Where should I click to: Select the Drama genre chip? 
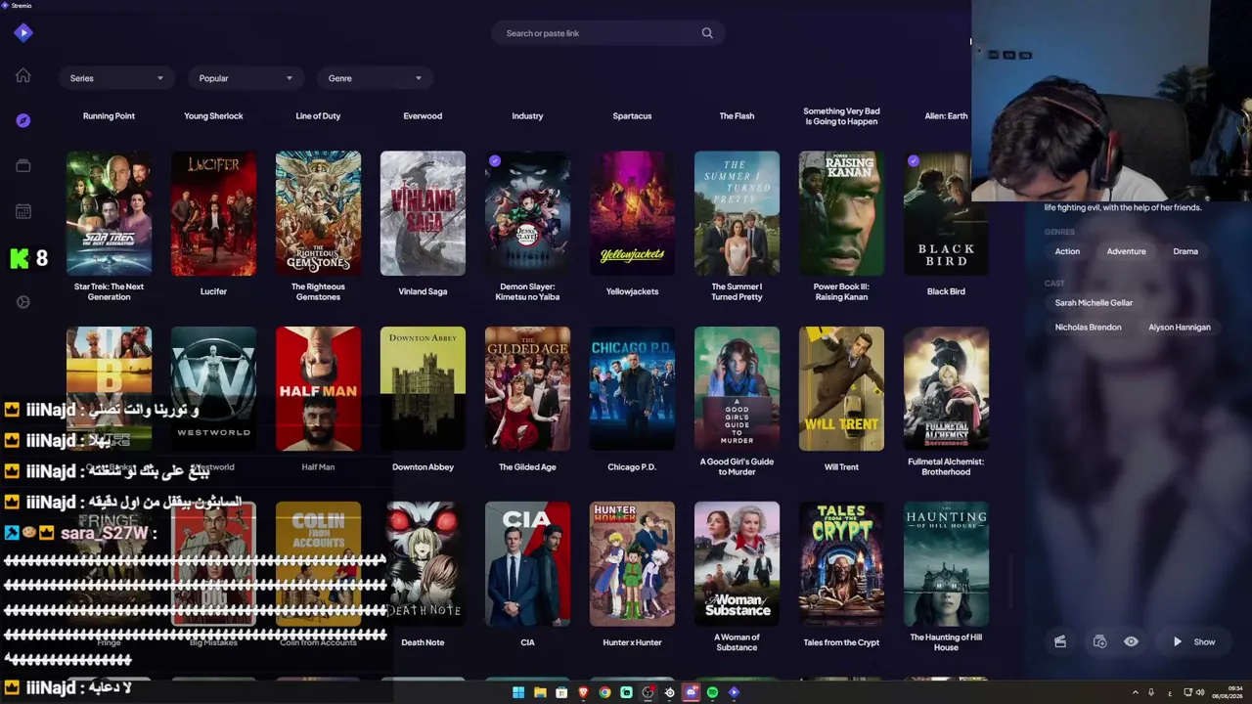[x=1185, y=251]
